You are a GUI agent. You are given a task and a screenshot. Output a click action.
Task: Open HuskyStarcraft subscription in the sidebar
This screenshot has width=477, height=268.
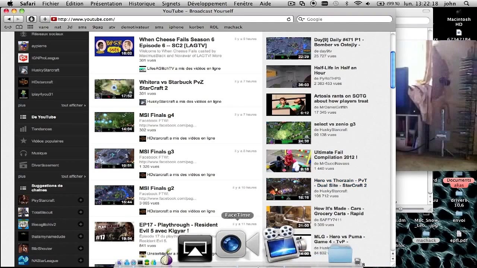[x=45, y=70]
